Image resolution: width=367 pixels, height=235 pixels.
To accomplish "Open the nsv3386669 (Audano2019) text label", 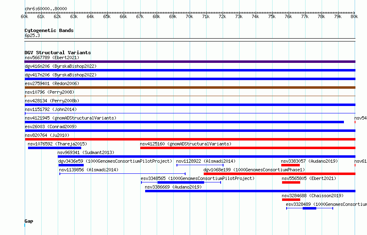I will (x=173, y=187).
